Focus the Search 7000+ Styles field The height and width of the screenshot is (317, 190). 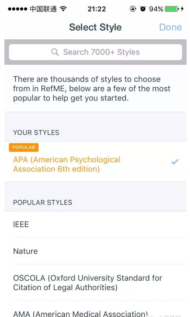96,52
